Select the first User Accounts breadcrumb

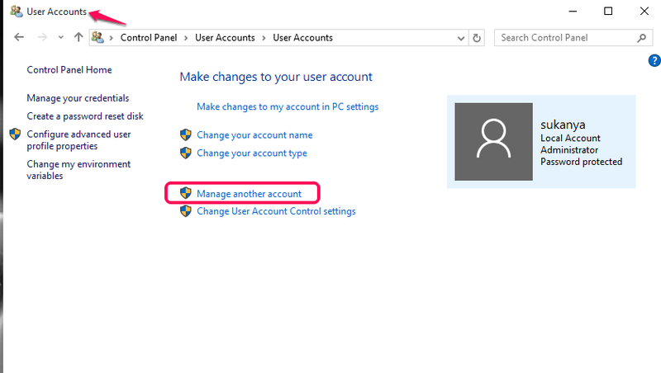[225, 37]
